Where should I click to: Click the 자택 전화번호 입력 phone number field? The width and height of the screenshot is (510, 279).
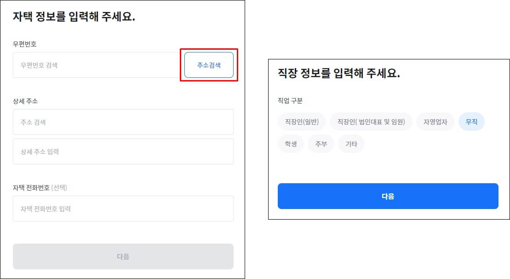[x=123, y=208]
